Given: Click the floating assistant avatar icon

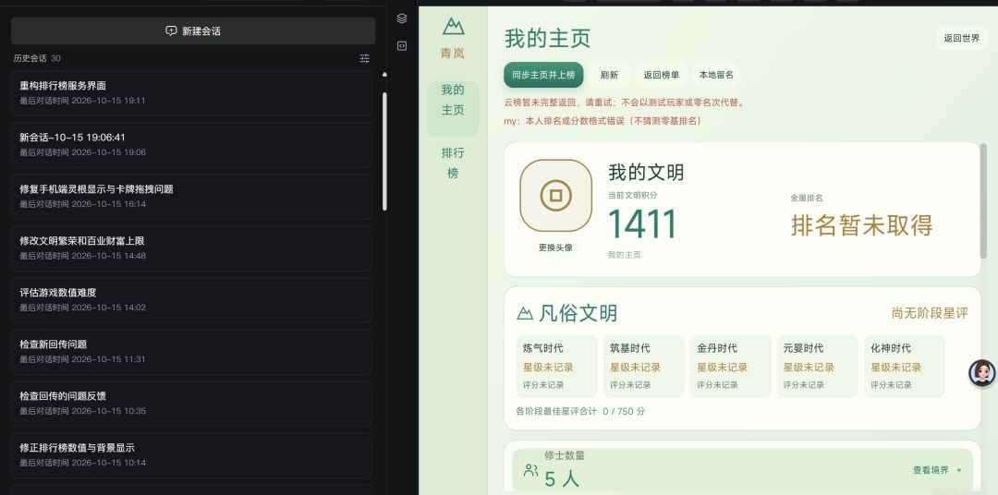Looking at the screenshot, I should (x=982, y=373).
